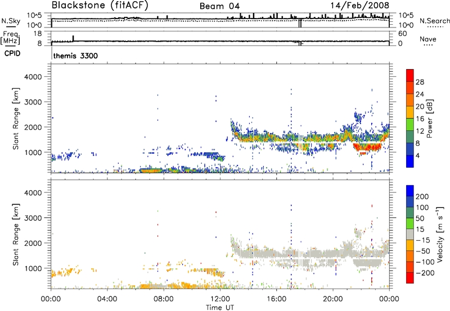This screenshot has width=450, height=311.
Task: Click the Velocity [m s-1] colorbar label
Action: tap(439, 234)
